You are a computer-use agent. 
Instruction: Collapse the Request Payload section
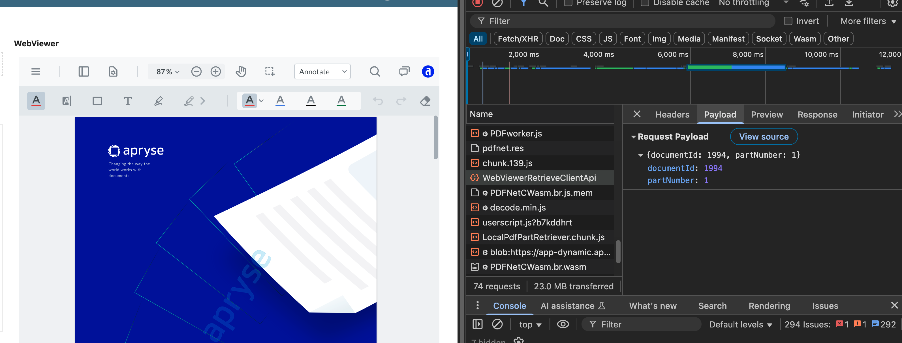pyautogui.click(x=633, y=136)
